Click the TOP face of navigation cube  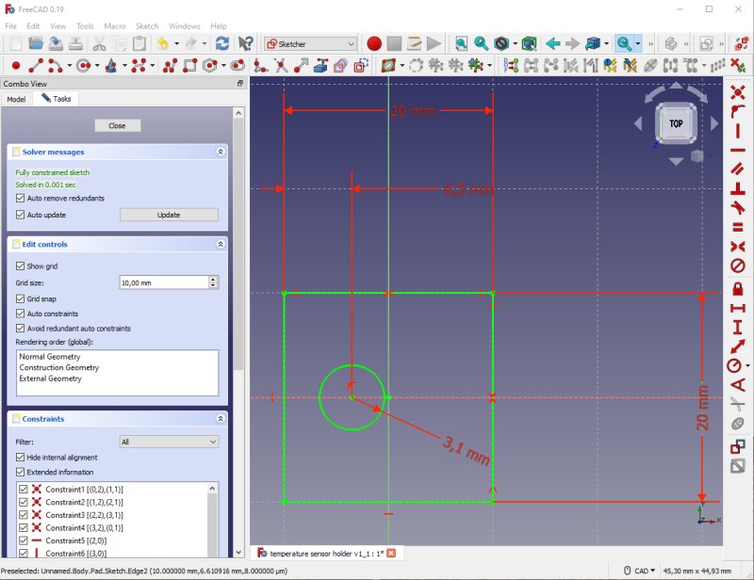(676, 123)
